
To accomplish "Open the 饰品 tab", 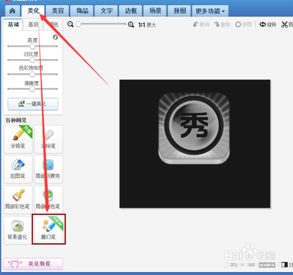I will (x=82, y=11).
